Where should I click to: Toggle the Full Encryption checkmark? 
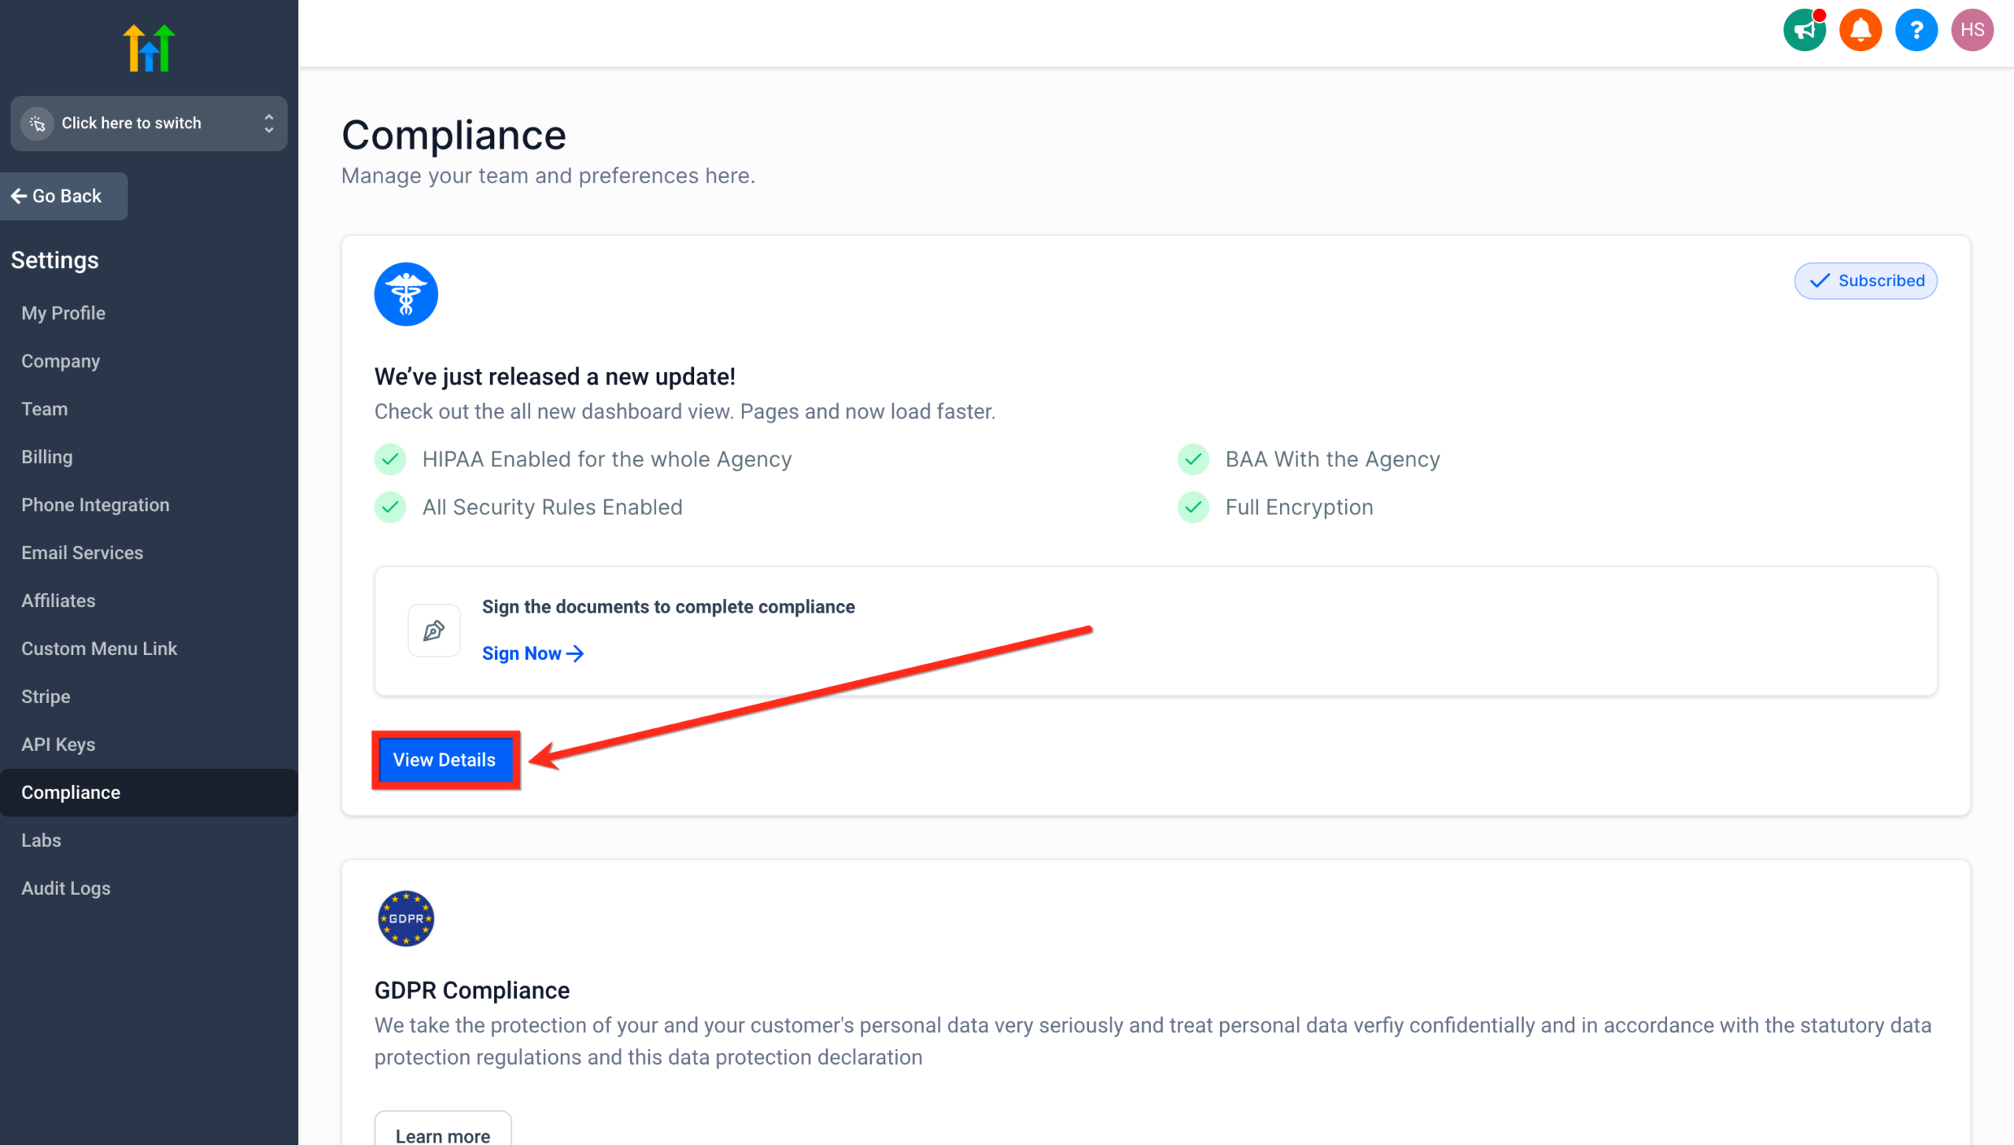1193,507
